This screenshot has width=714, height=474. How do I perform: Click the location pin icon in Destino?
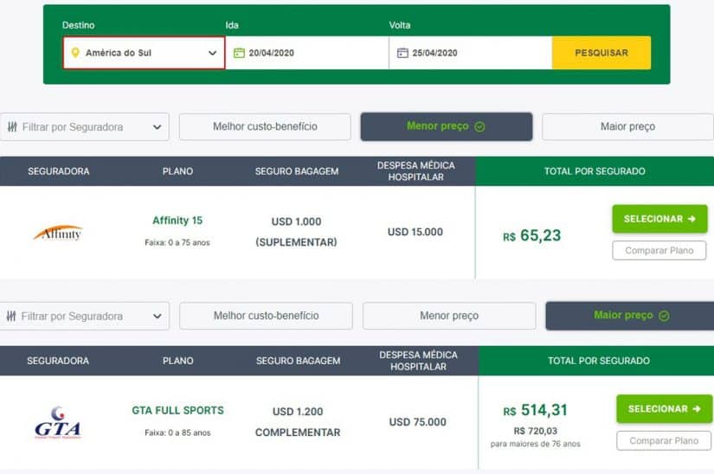75,53
